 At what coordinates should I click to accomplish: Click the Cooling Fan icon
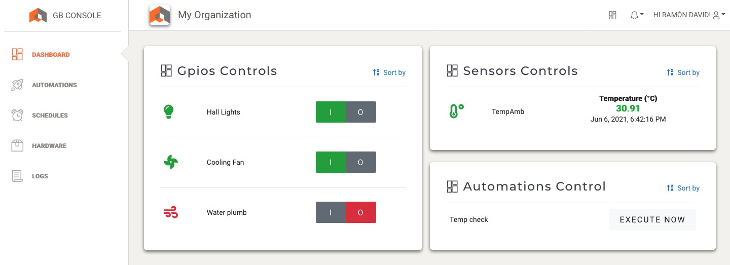coord(171,162)
